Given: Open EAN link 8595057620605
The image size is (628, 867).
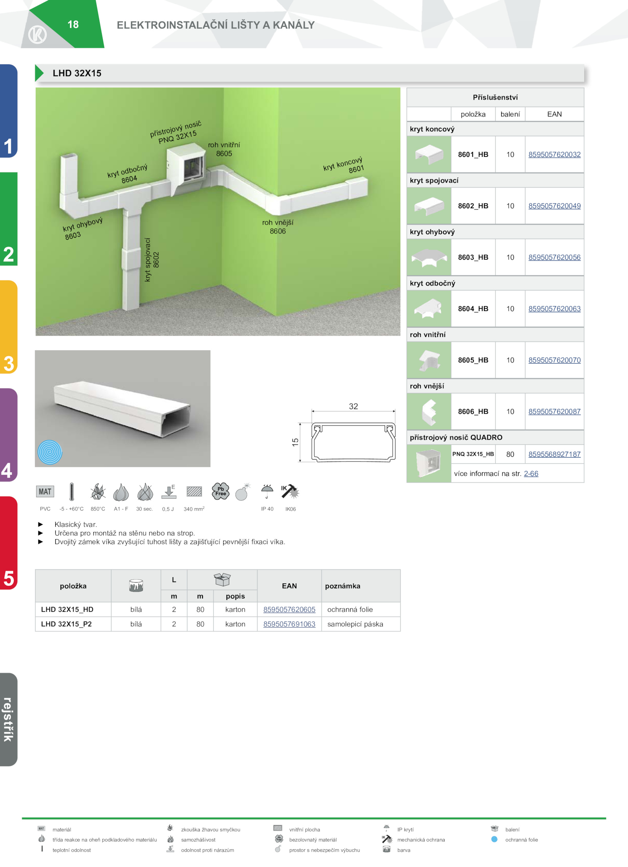Looking at the screenshot, I should (289, 609).
